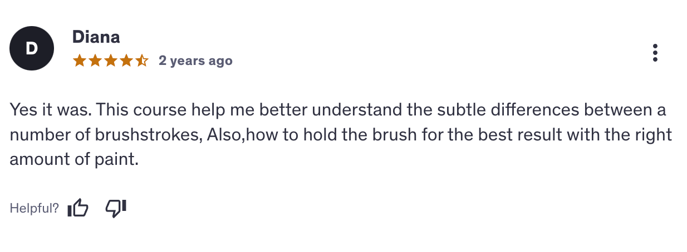The height and width of the screenshot is (252, 687).
Task: Click the "2 years ago" timestamp
Action: point(195,61)
